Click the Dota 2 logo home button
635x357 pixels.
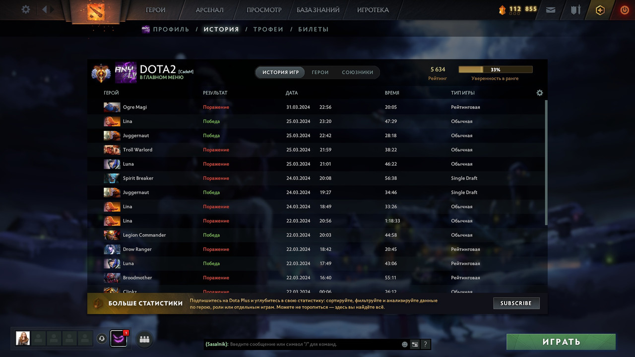(96, 11)
